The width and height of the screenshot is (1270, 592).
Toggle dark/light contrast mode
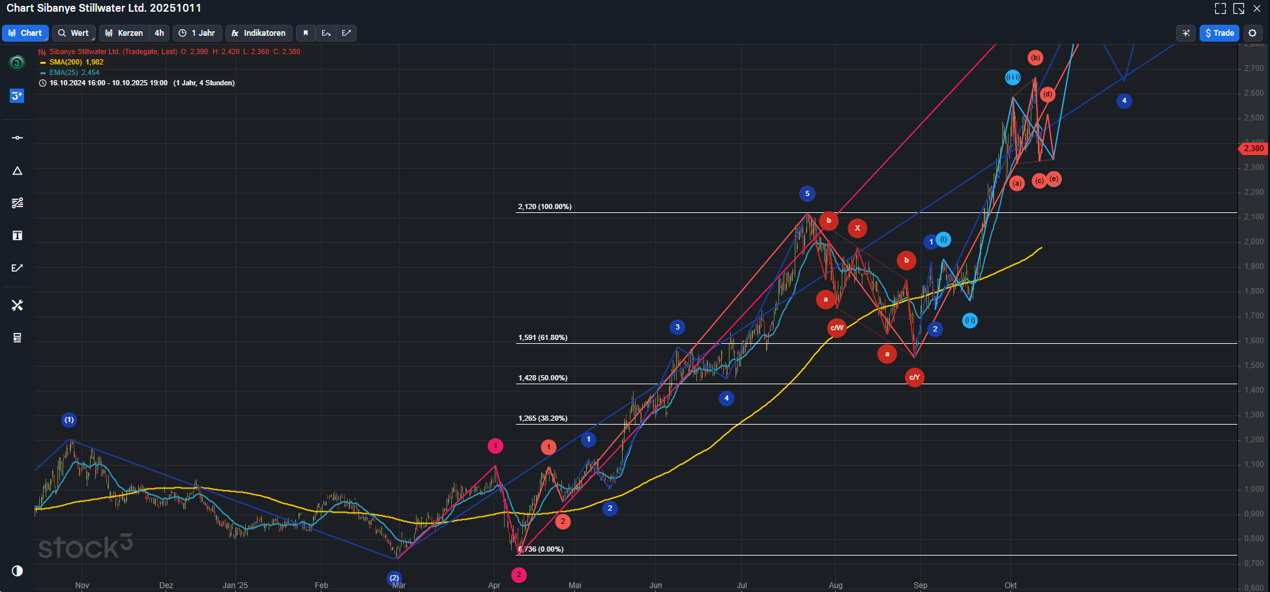pyautogui.click(x=17, y=571)
